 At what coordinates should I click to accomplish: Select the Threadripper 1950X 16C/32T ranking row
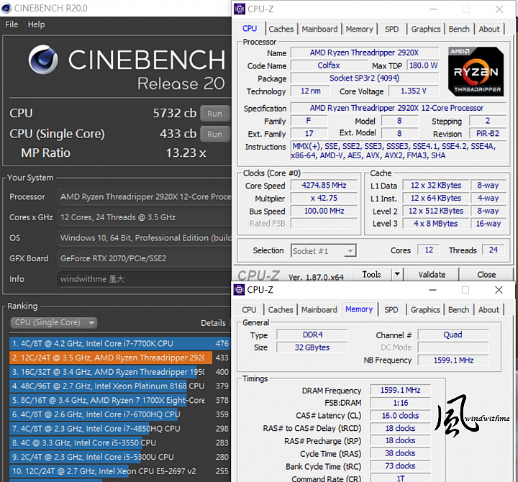click(x=119, y=372)
